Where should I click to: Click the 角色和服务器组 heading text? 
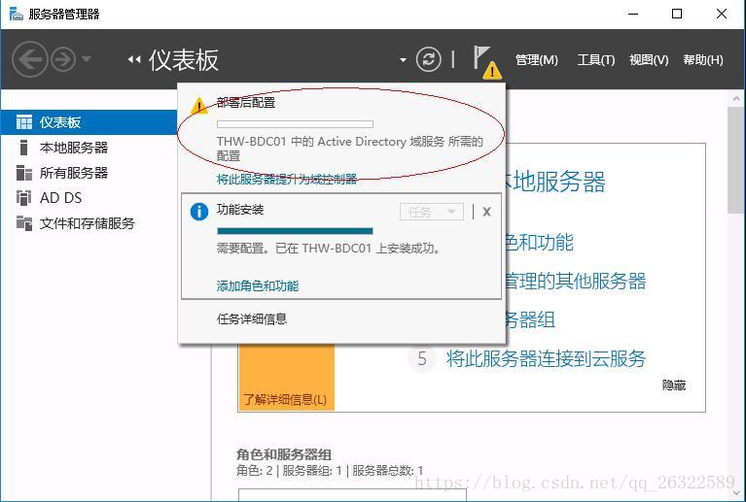coord(284,455)
